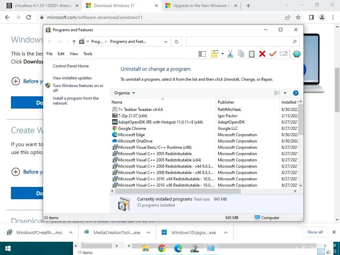The image size is (340, 255).
Task: Open Turn Windows features on or off
Action: coord(78,88)
